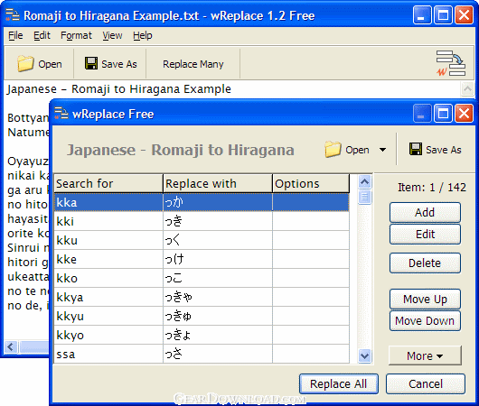Expand the Open dropdown arrow in dialog
Viewport: 479px width, 406px height.
(x=382, y=150)
